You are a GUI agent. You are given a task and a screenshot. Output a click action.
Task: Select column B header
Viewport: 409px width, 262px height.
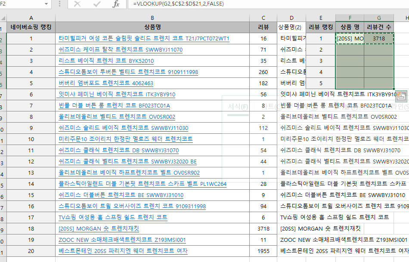[x=152, y=18]
